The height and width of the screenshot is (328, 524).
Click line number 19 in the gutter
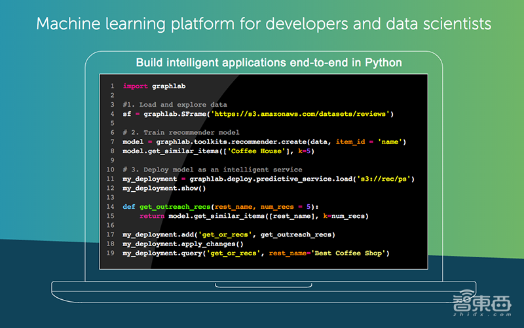(x=111, y=253)
